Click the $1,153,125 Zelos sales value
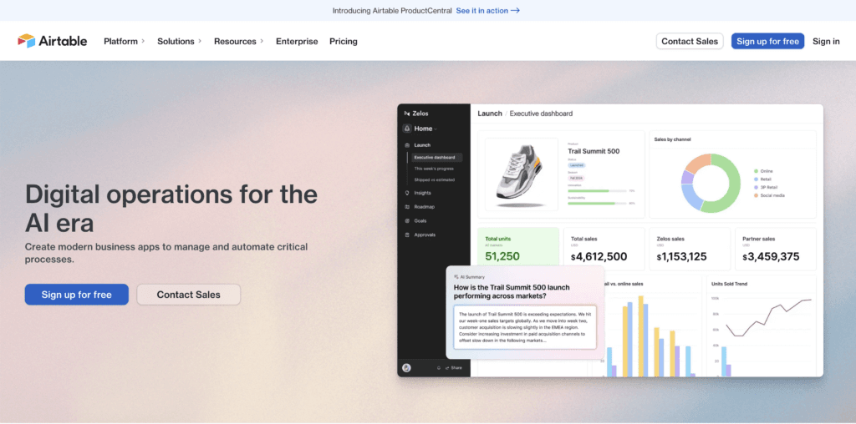The width and height of the screenshot is (856, 424). click(682, 257)
